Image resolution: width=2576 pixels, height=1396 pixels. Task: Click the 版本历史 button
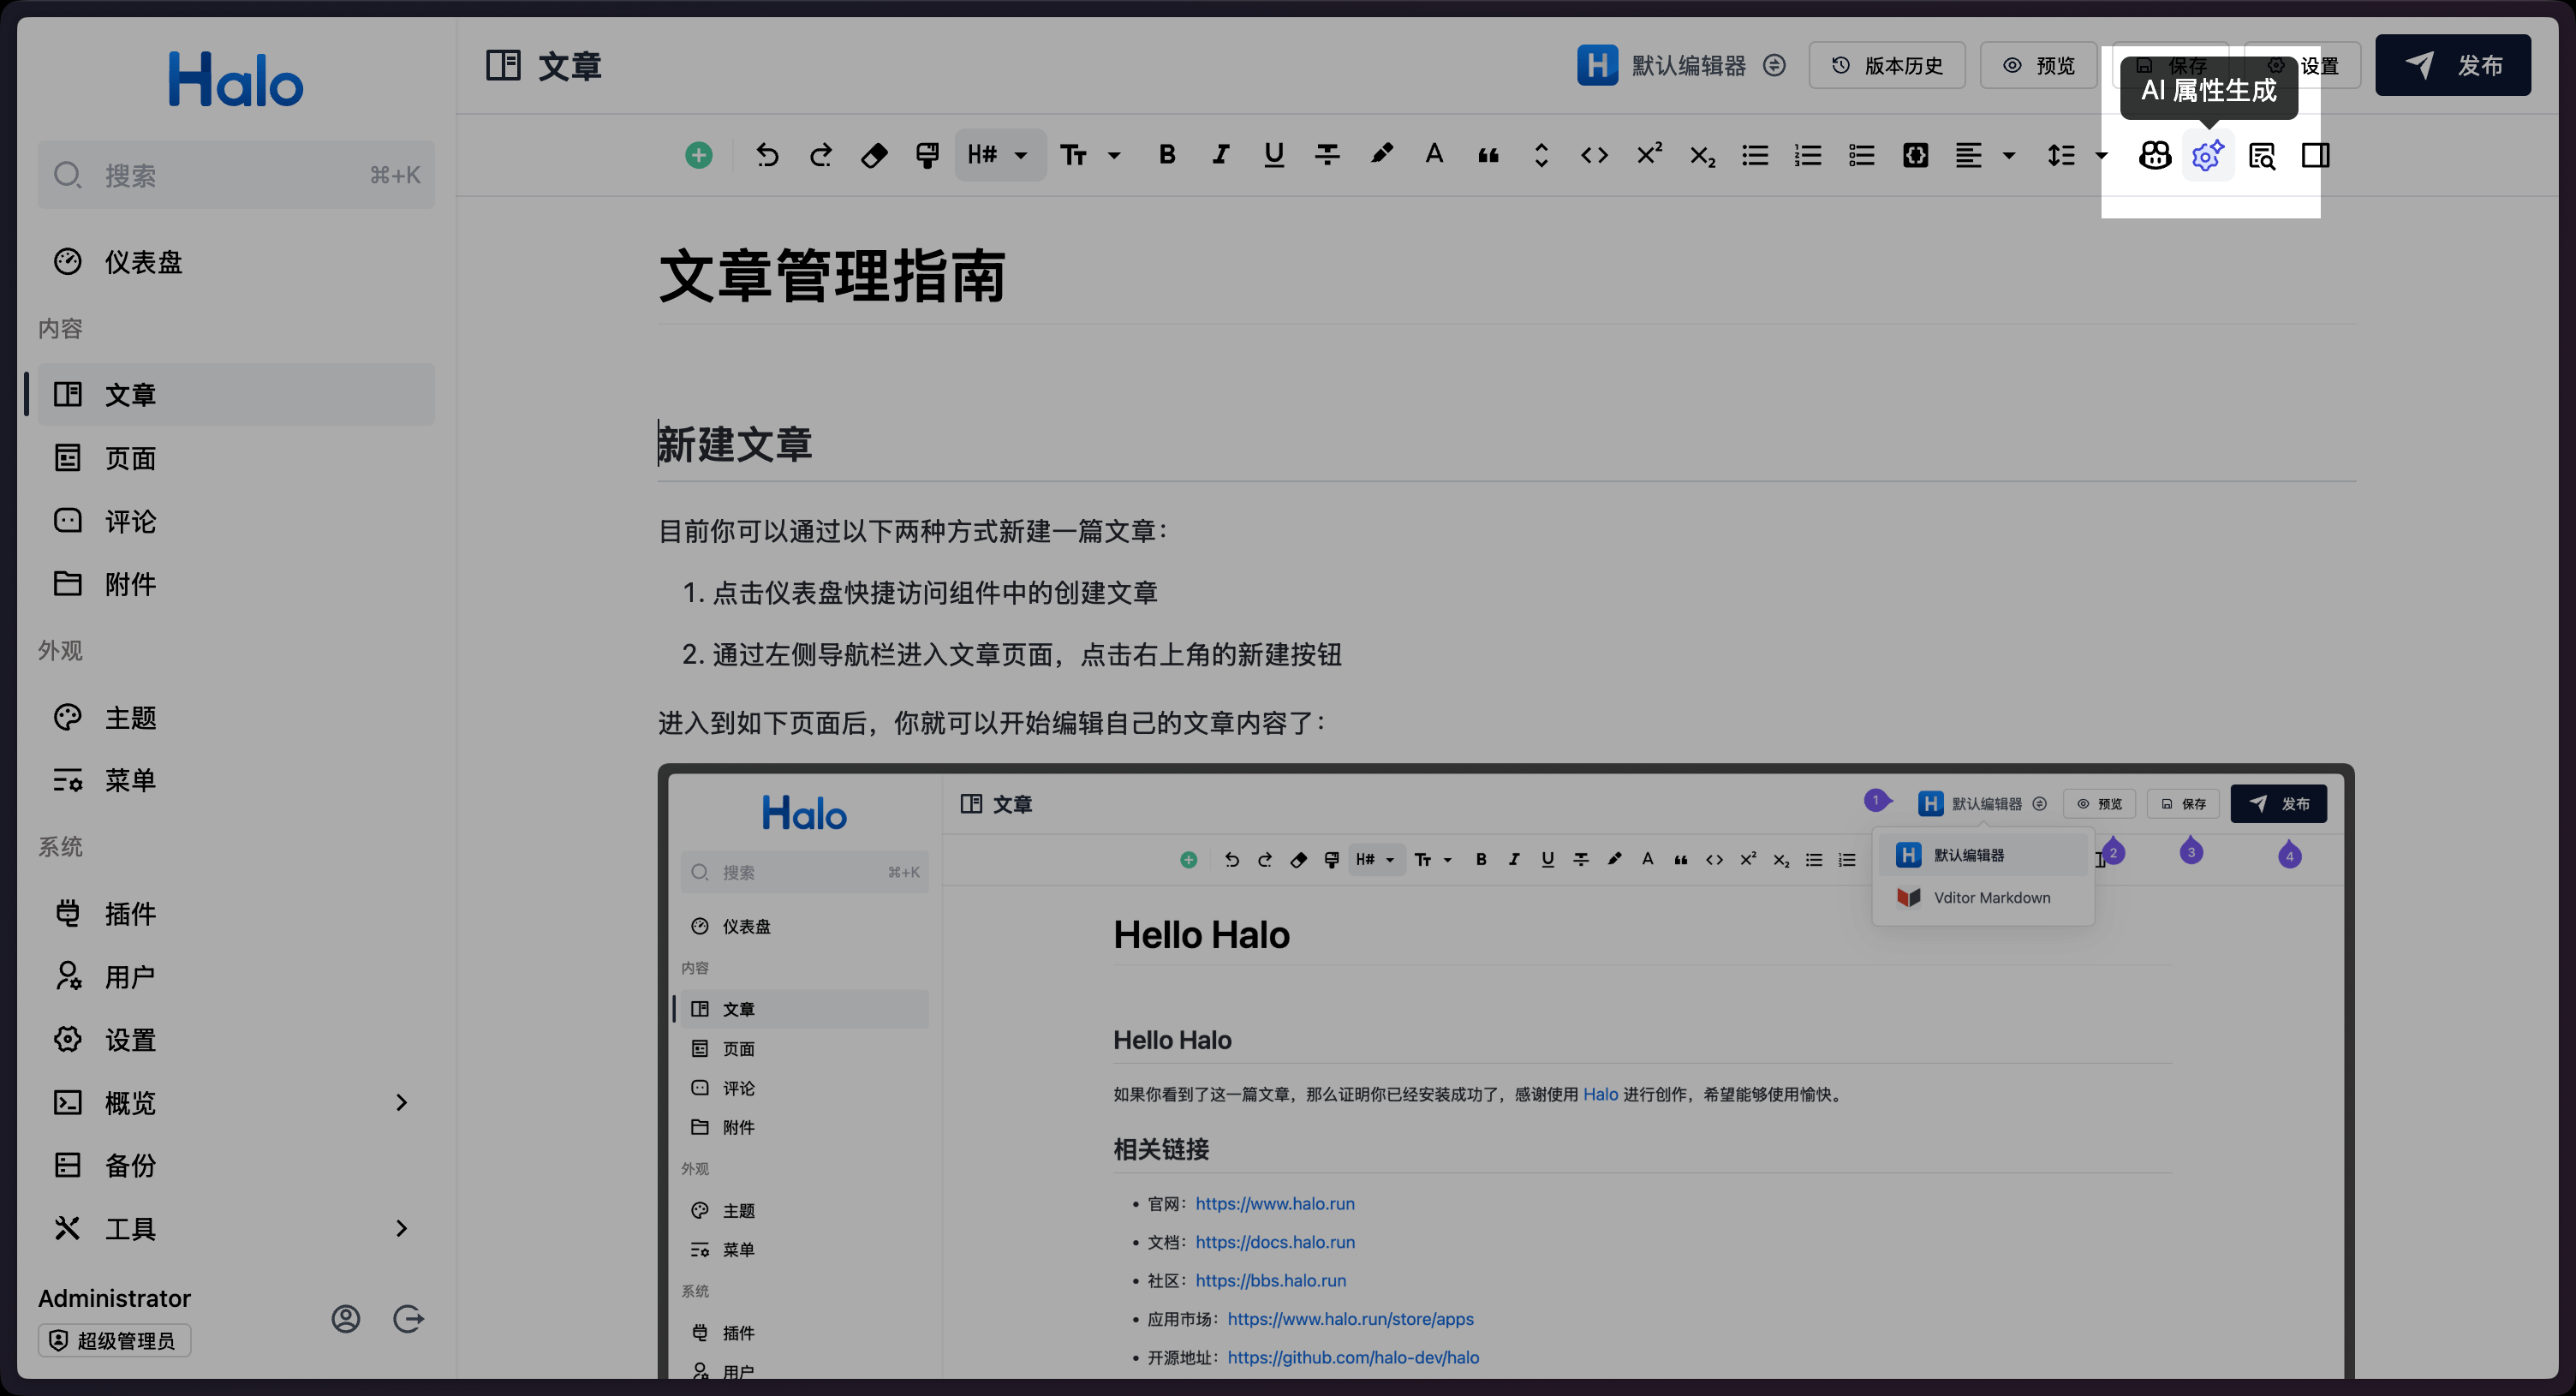[x=1887, y=65]
